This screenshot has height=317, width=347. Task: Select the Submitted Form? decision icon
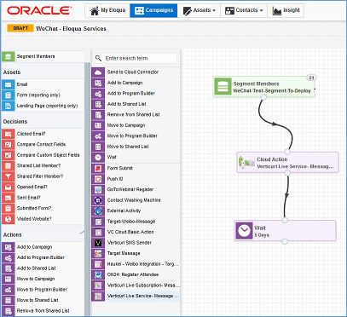8,208
